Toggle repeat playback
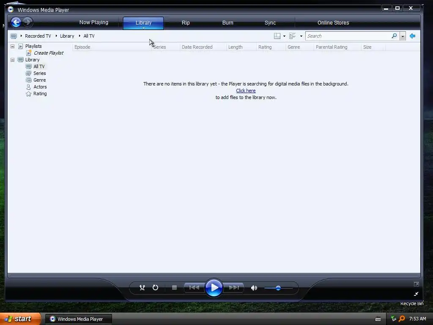This screenshot has width=433, height=325. pos(156,288)
